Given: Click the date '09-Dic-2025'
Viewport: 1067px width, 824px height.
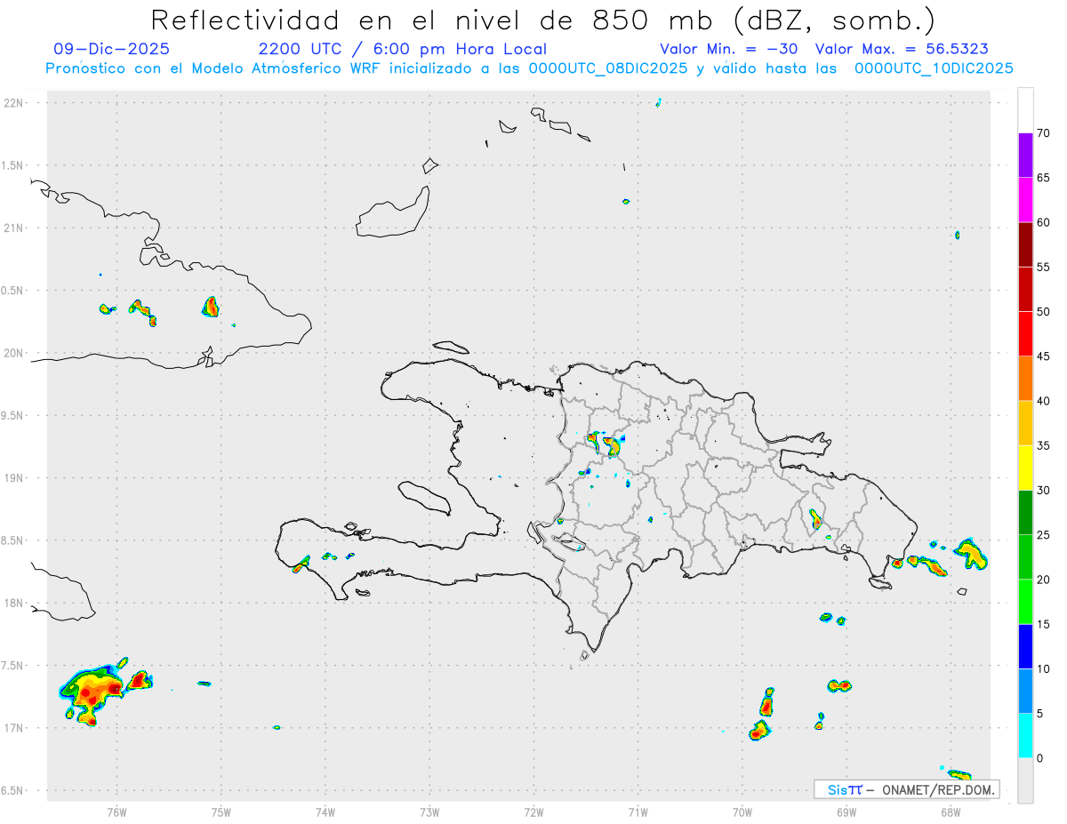Looking at the screenshot, I should point(111,49).
